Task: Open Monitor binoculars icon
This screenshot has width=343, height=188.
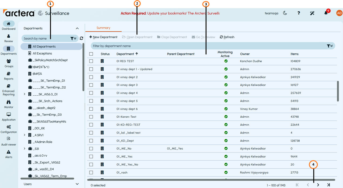Action: tap(9, 102)
